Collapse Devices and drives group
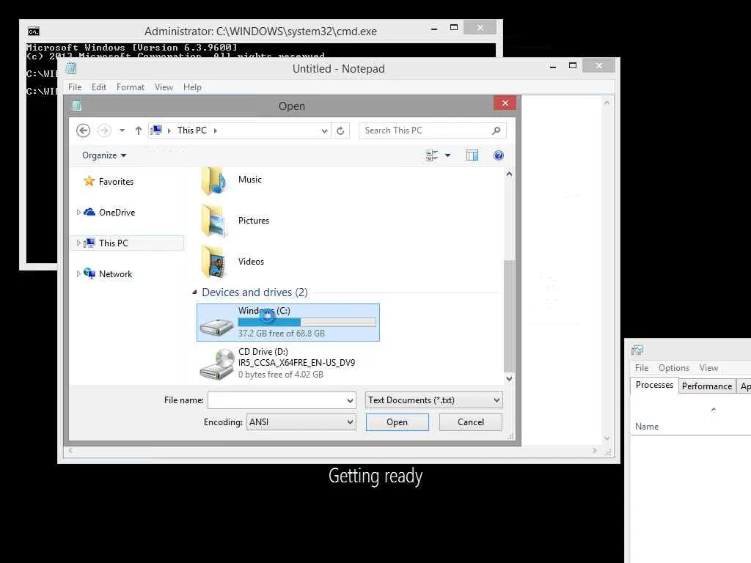 pyautogui.click(x=194, y=292)
